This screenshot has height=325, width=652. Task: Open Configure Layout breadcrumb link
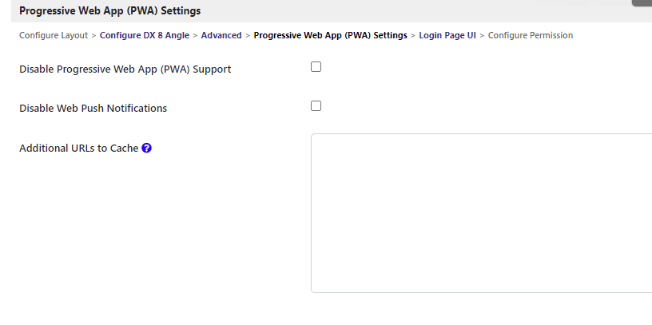click(x=54, y=35)
